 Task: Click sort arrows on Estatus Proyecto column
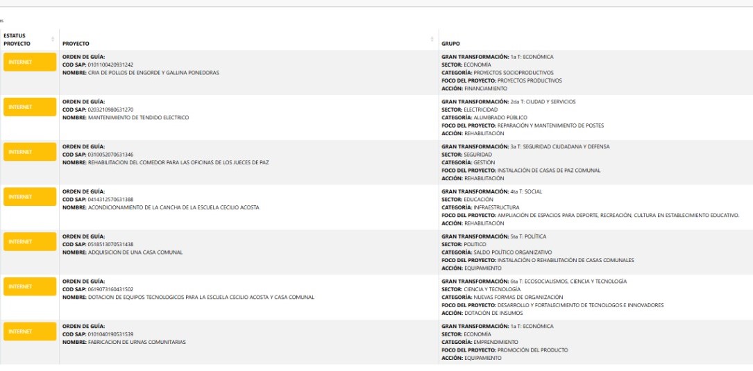(x=53, y=39)
